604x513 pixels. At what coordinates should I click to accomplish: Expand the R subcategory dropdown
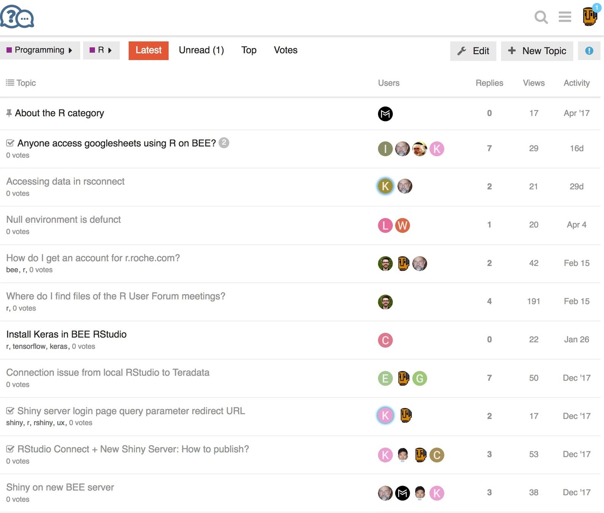(x=101, y=50)
